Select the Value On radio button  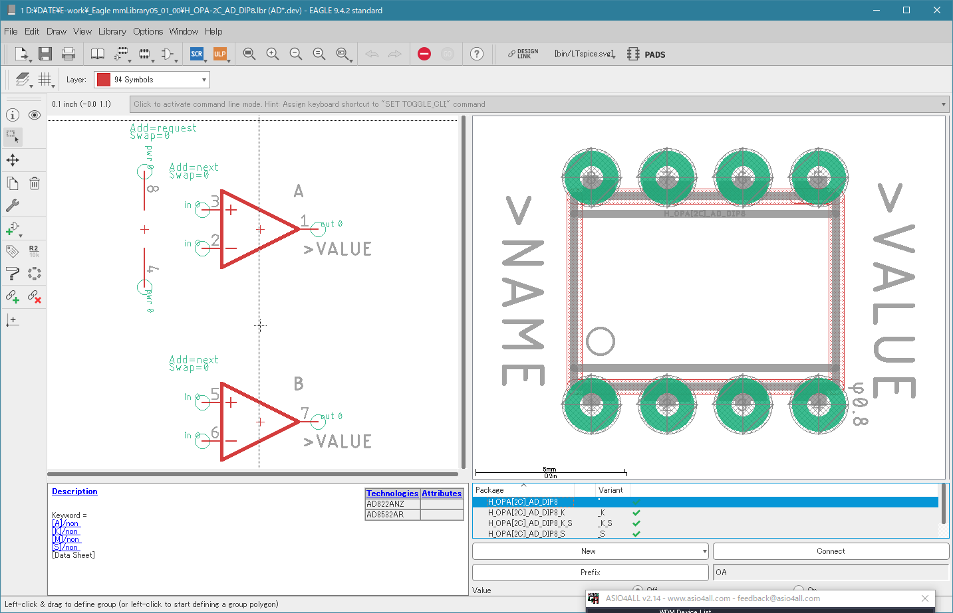[798, 590]
